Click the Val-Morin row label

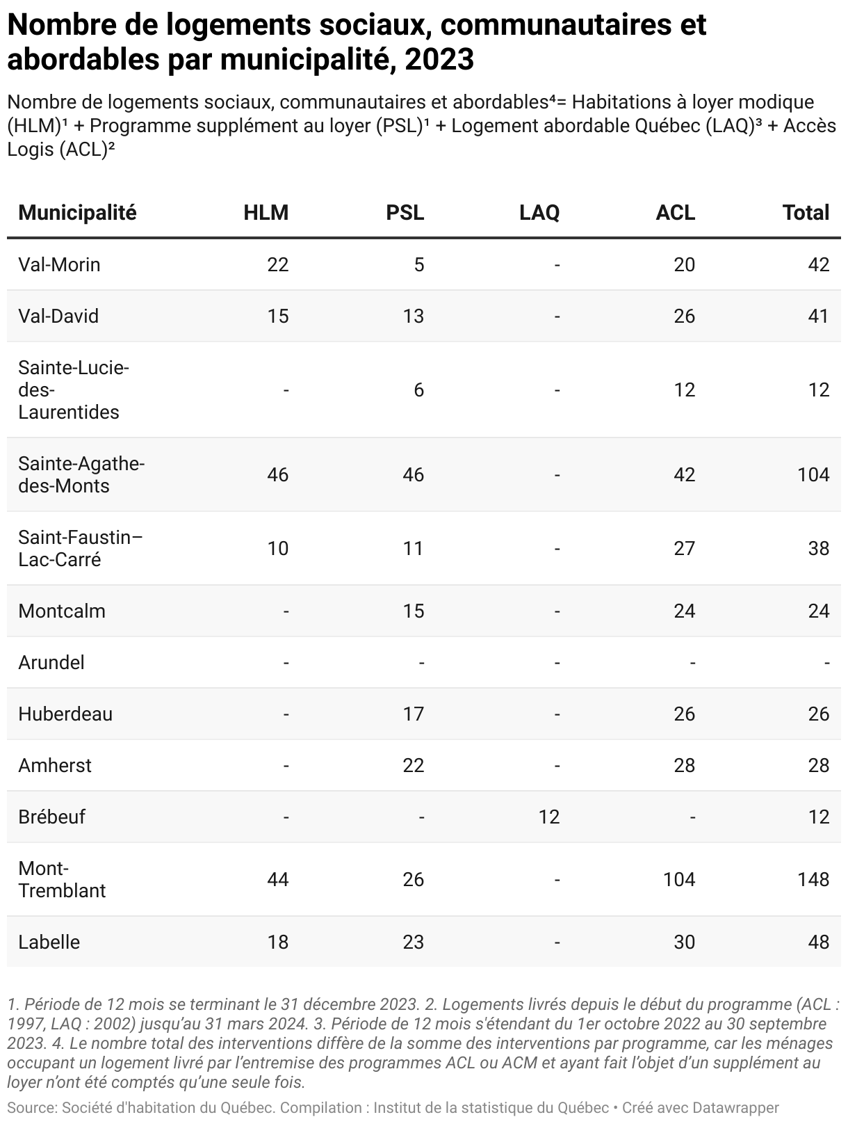[59, 264]
